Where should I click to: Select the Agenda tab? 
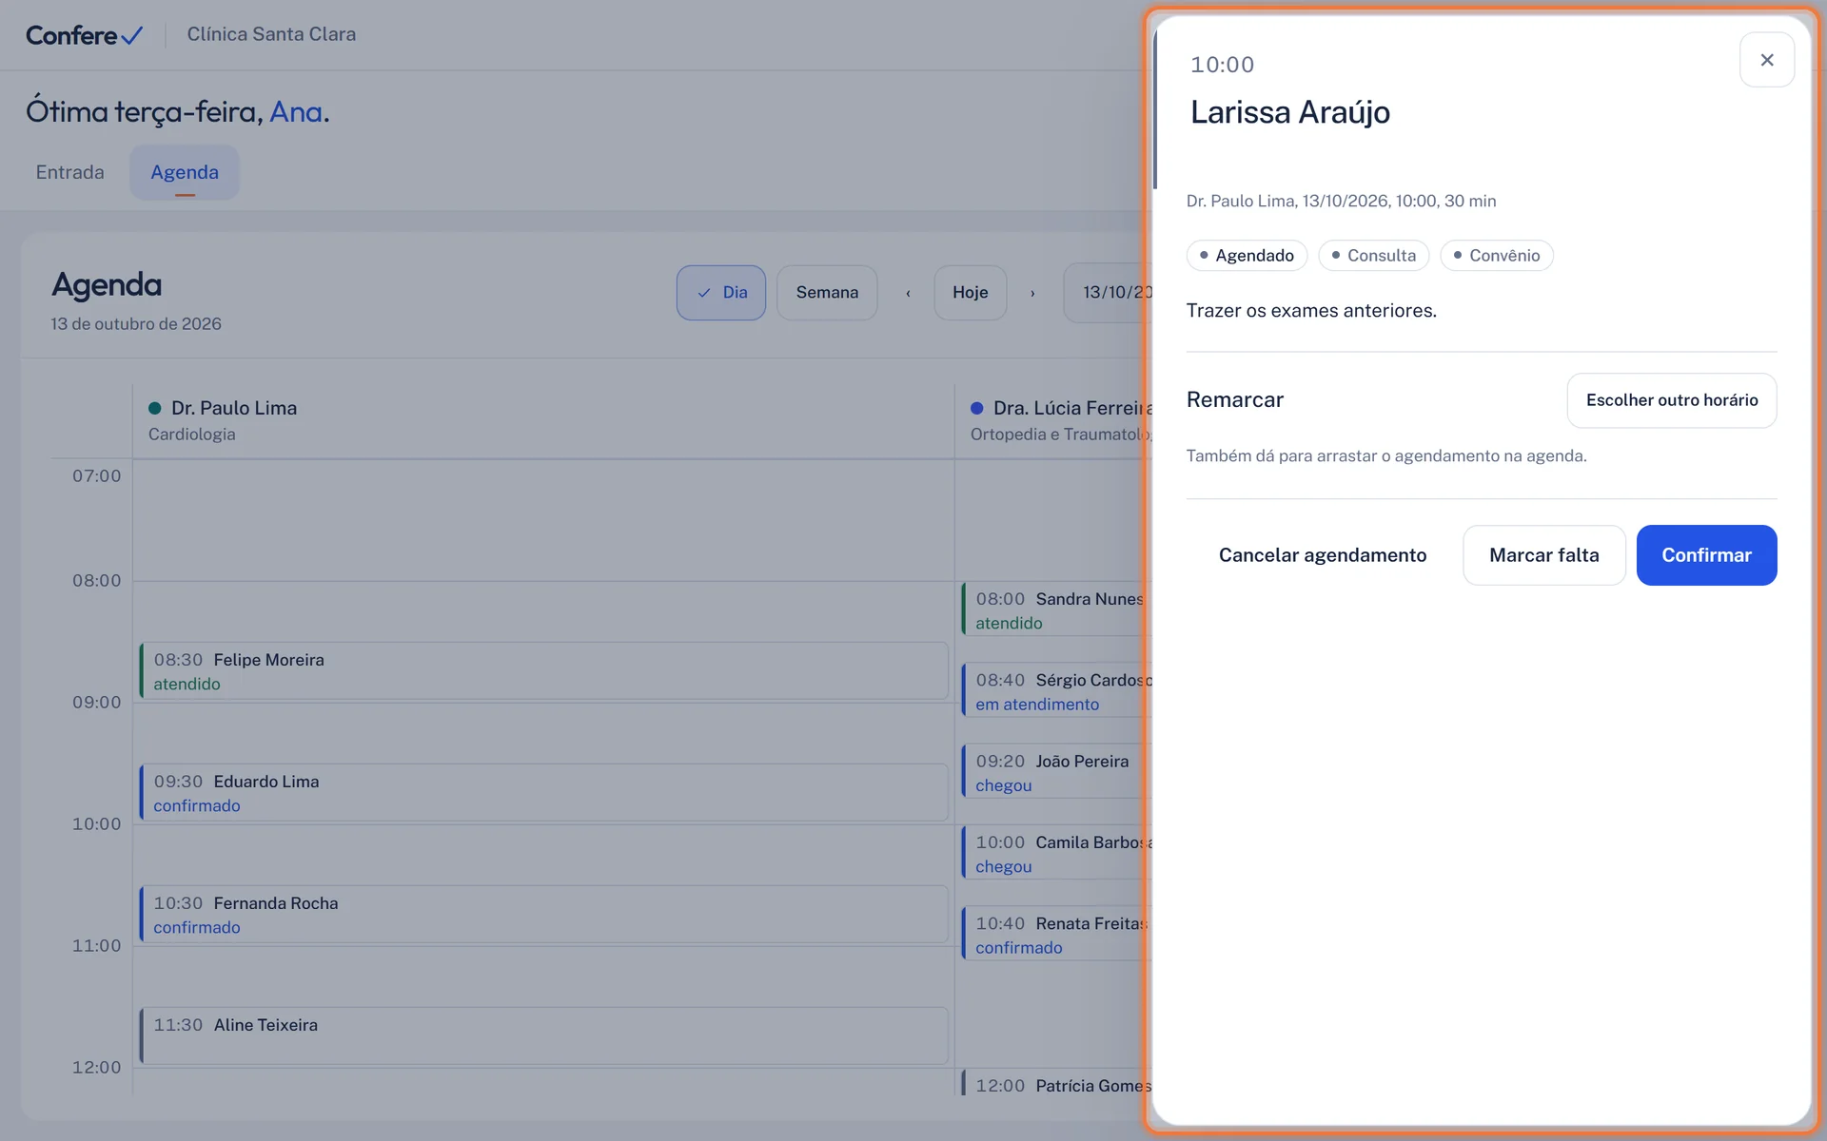185,172
